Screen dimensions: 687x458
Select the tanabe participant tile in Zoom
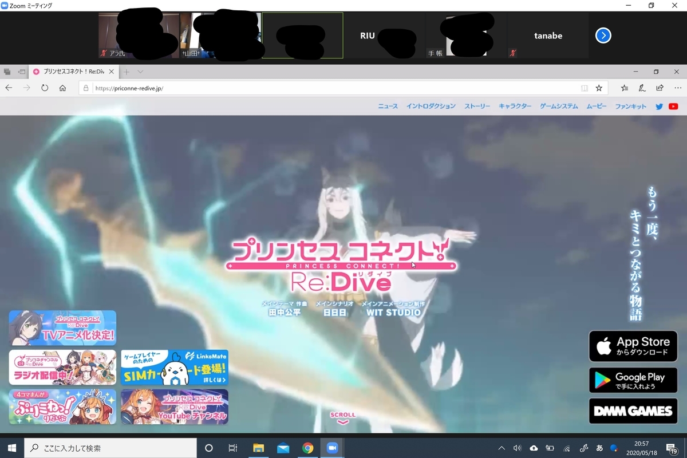(x=548, y=35)
